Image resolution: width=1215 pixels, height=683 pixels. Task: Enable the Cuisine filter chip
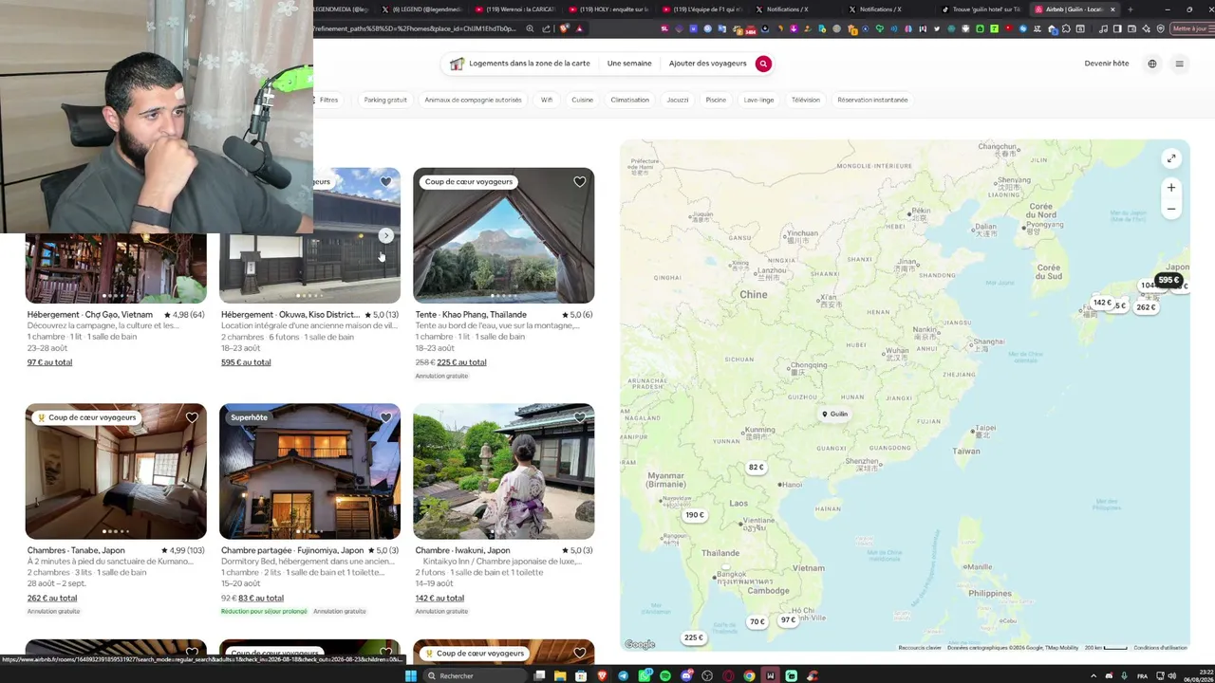click(x=582, y=100)
